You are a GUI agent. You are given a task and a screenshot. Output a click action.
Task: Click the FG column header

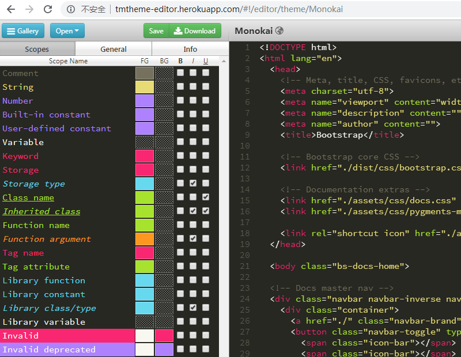coord(145,61)
